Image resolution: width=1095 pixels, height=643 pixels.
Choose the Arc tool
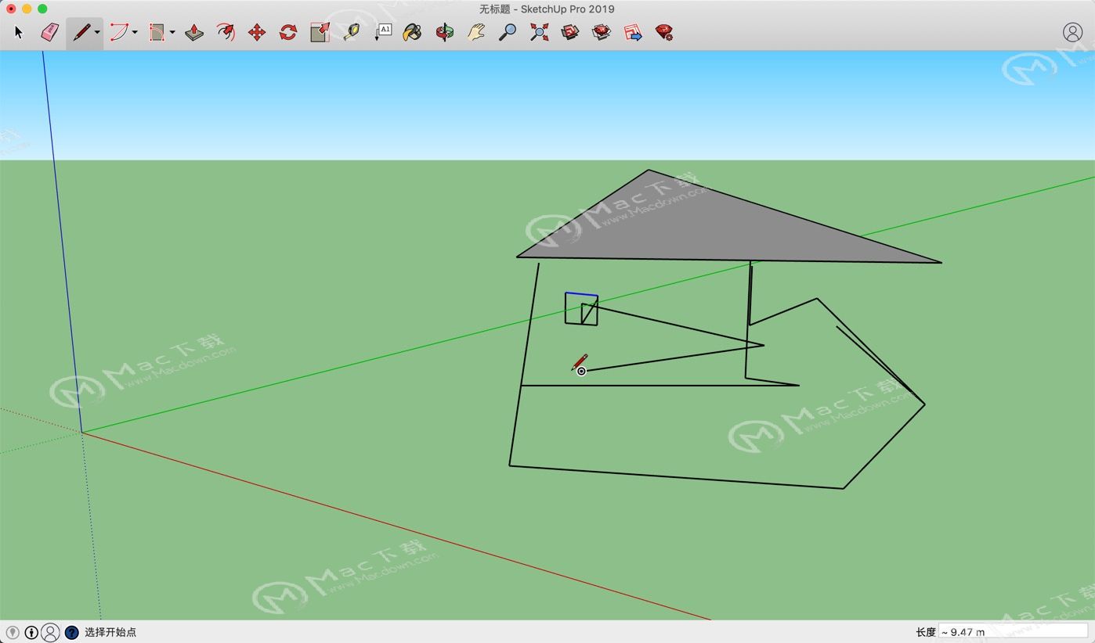(119, 33)
